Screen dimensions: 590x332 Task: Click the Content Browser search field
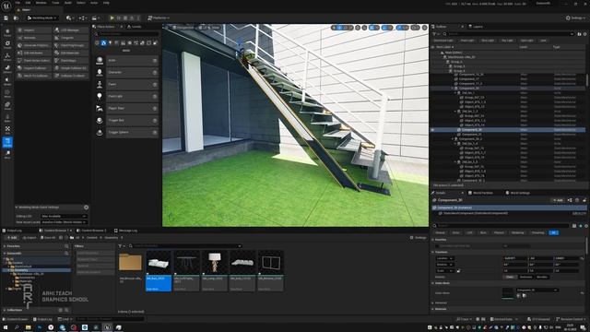coord(184,246)
